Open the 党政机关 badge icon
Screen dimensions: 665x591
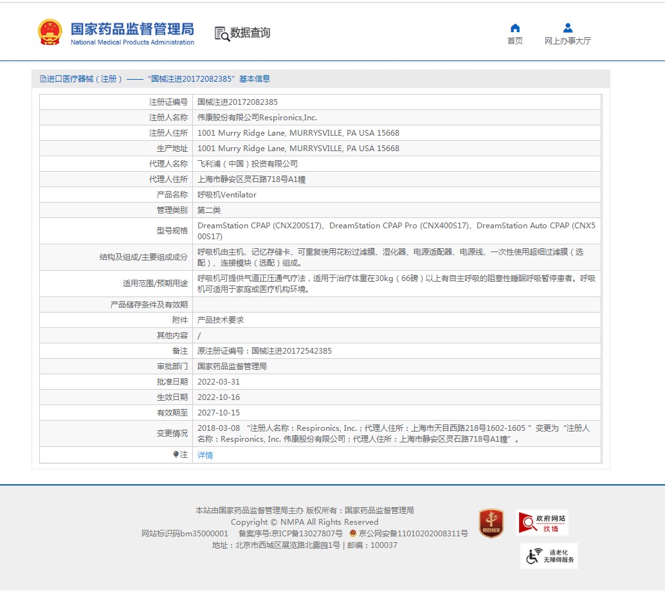pos(491,523)
